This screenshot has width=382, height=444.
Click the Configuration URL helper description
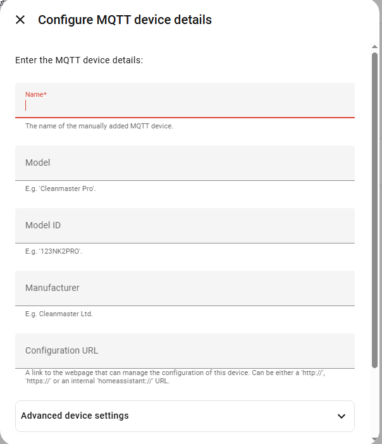175,377
